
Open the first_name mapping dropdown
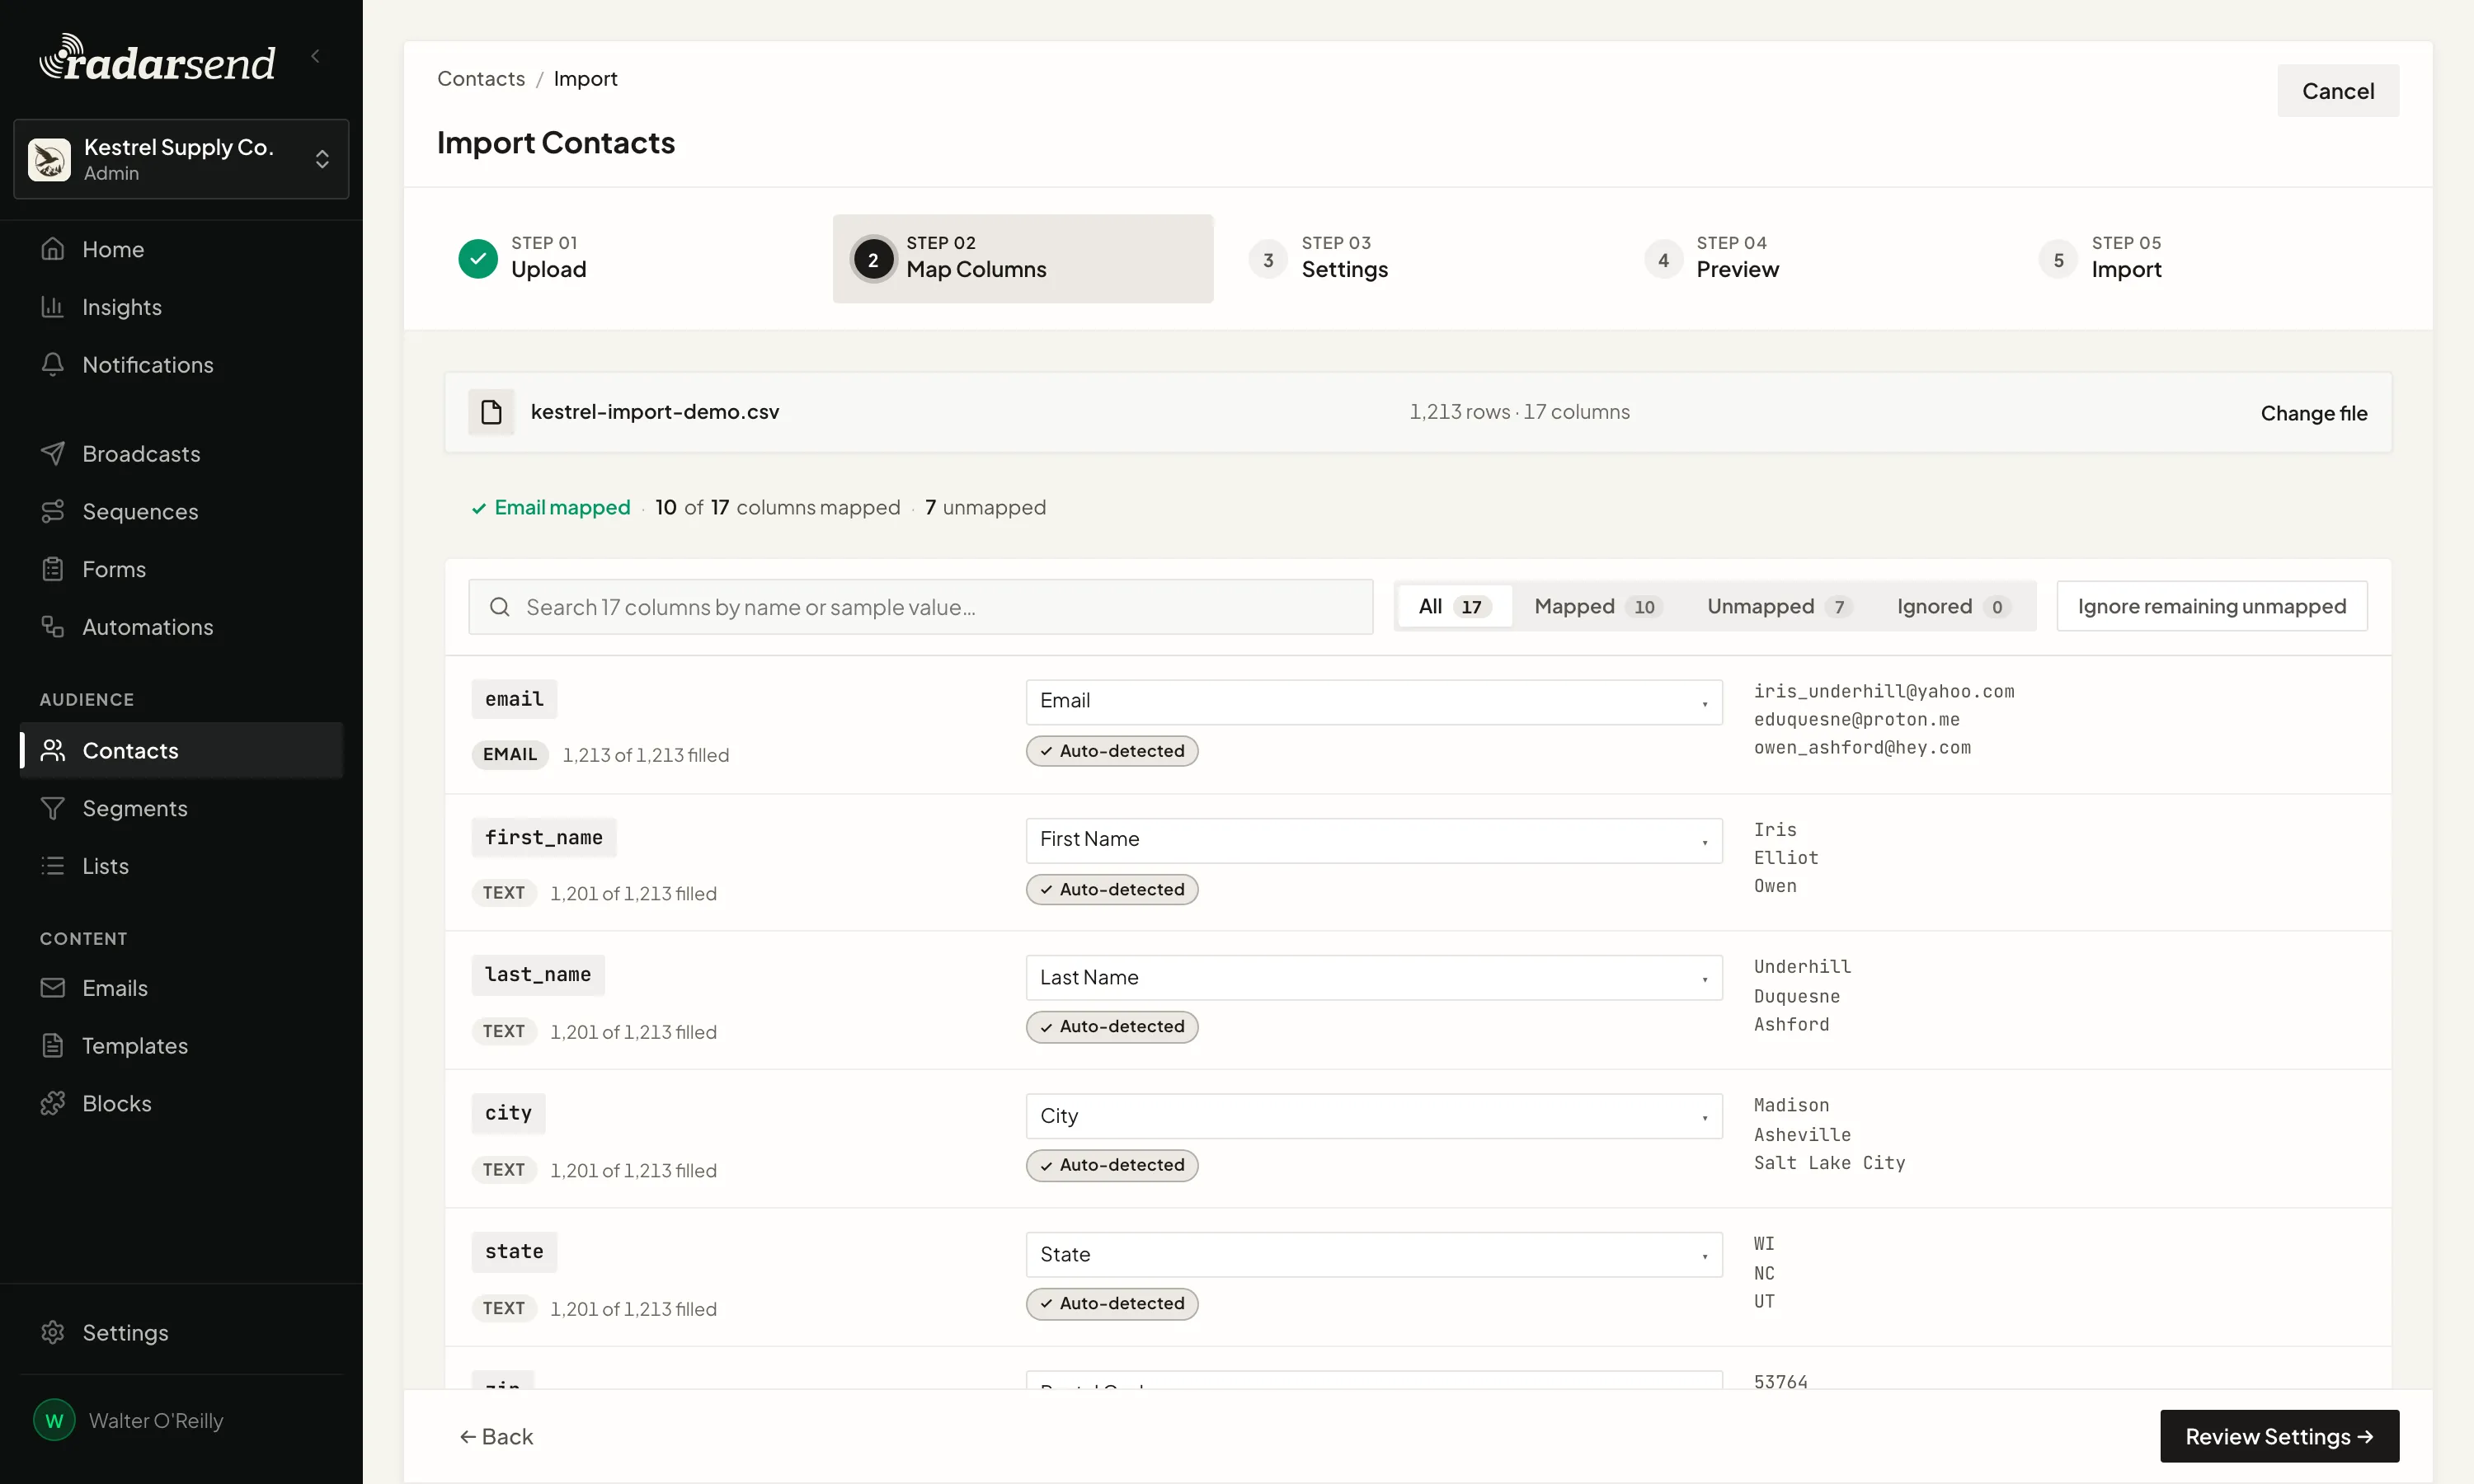pos(1374,840)
